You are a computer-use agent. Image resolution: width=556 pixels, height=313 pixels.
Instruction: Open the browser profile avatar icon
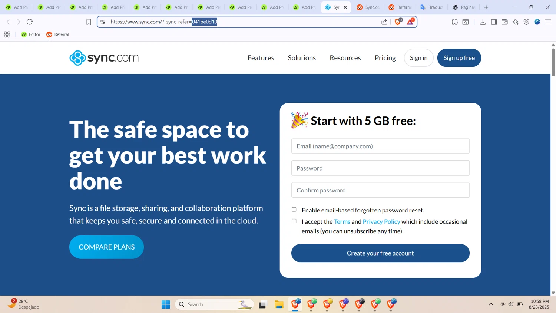537,22
